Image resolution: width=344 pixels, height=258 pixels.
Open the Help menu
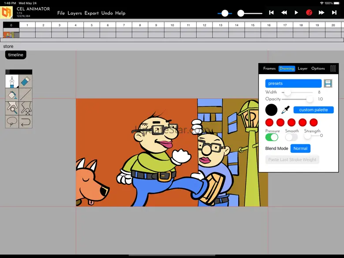point(120,13)
